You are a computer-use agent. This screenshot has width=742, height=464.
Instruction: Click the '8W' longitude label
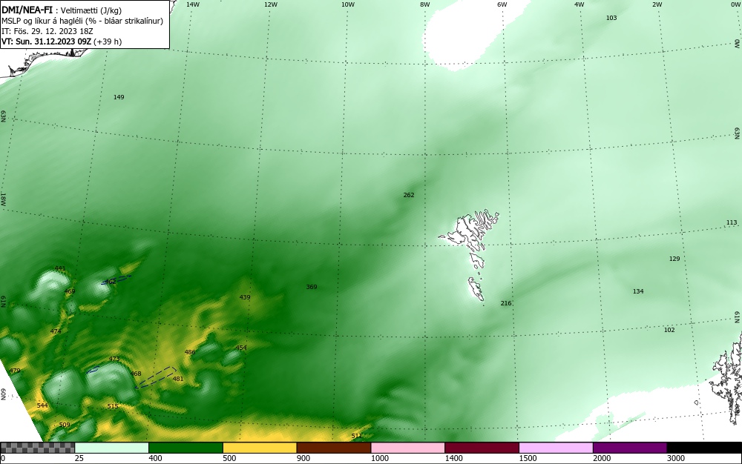point(425,4)
